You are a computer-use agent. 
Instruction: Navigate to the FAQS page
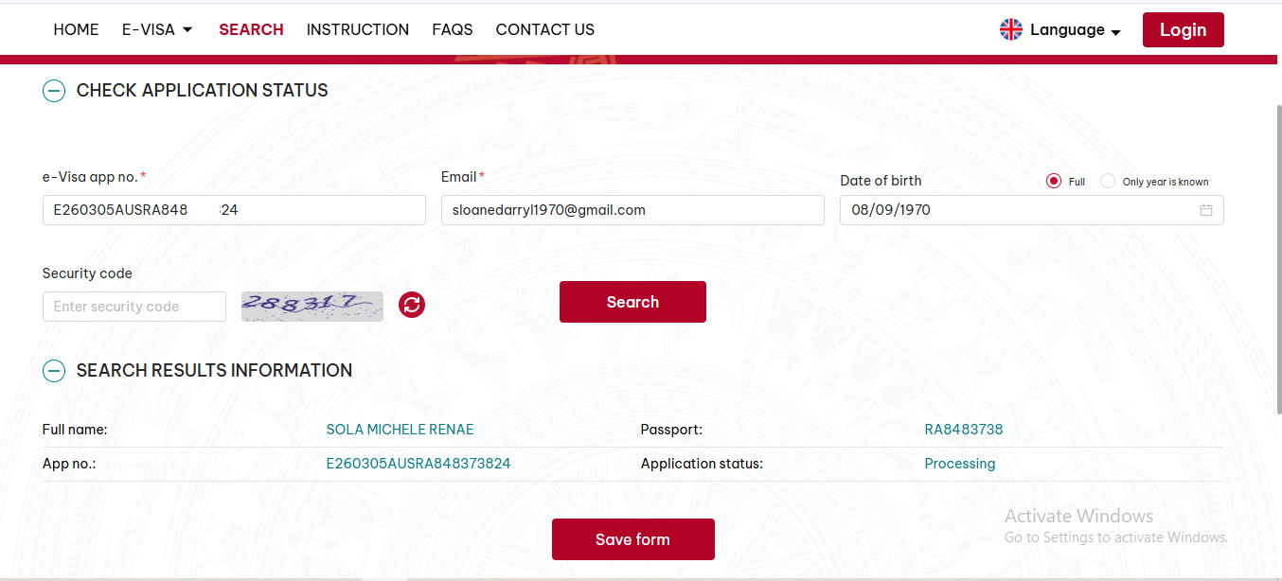[453, 29]
